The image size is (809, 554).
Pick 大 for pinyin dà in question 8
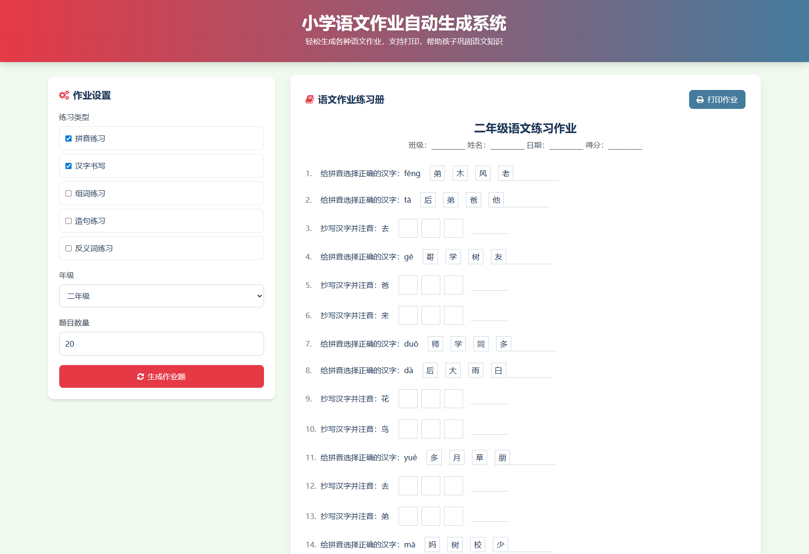point(453,370)
